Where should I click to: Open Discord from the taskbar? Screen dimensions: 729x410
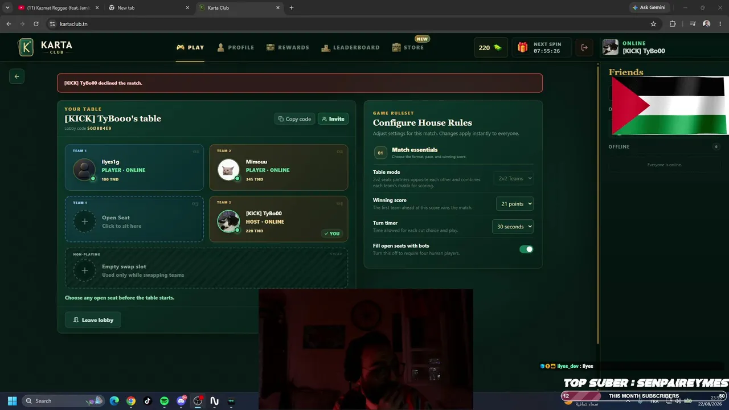coord(181,401)
